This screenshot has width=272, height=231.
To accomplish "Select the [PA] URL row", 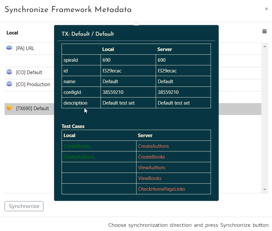I will [x=25, y=48].
